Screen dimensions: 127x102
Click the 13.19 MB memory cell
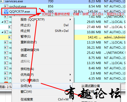click(94, 42)
